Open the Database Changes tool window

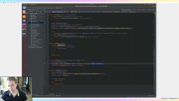(x=39, y=96)
